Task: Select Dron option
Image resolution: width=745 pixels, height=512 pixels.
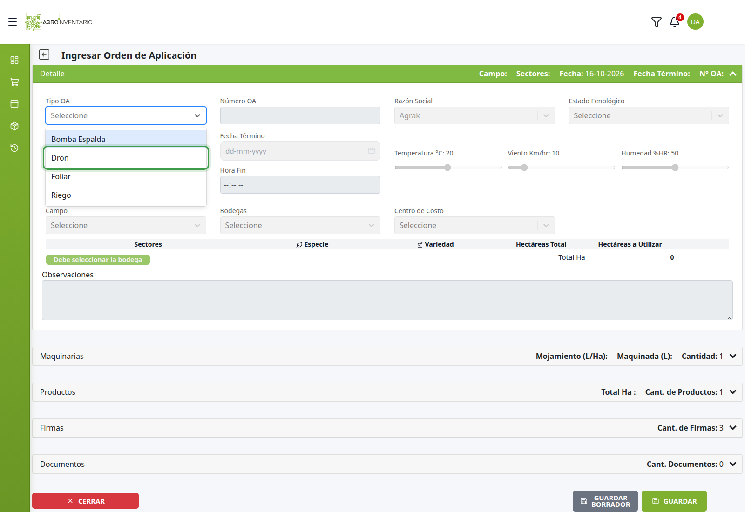Action: pos(126,158)
